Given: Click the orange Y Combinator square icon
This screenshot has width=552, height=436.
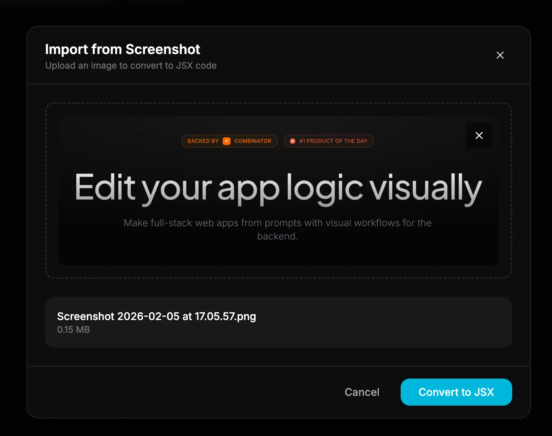Looking at the screenshot, I should (227, 141).
